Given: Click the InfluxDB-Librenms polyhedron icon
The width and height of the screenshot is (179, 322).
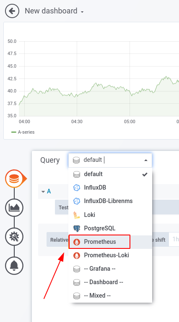Looking at the screenshot, I should (76, 201).
